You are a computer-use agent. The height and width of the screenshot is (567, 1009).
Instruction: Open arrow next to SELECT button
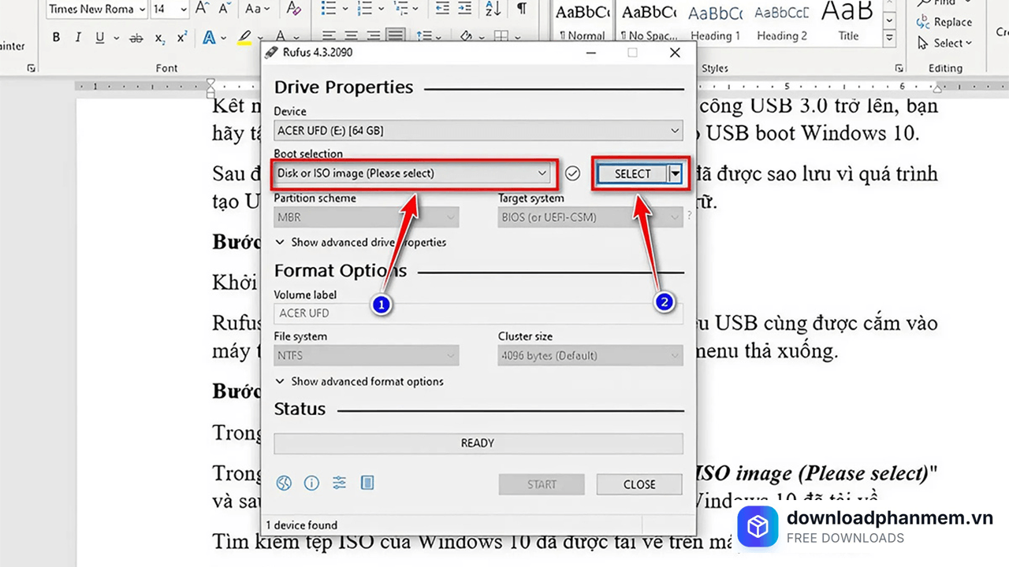(675, 173)
